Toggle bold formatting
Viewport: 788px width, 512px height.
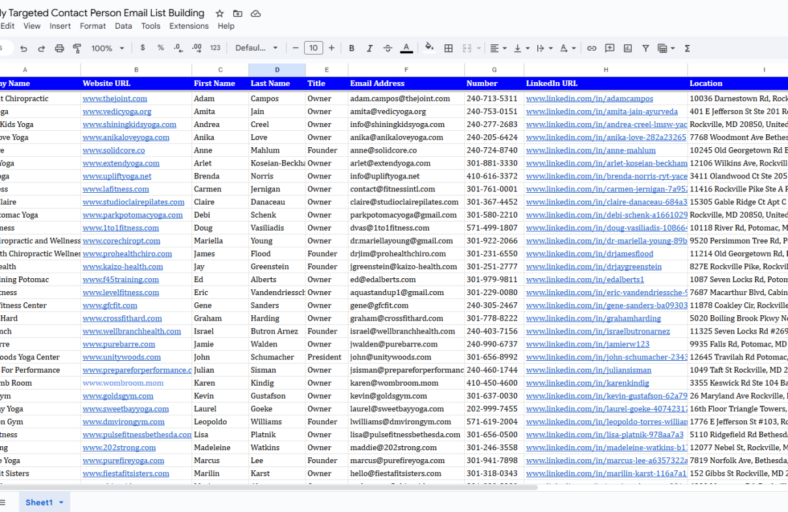(x=352, y=48)
